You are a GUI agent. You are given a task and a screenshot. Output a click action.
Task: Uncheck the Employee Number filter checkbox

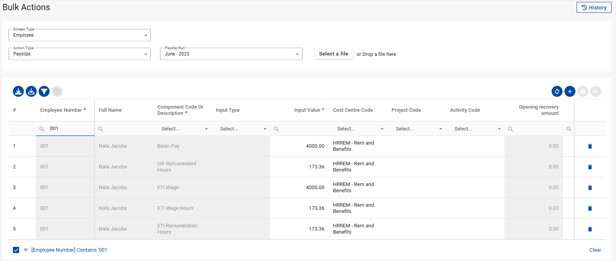tap(16, 250)
